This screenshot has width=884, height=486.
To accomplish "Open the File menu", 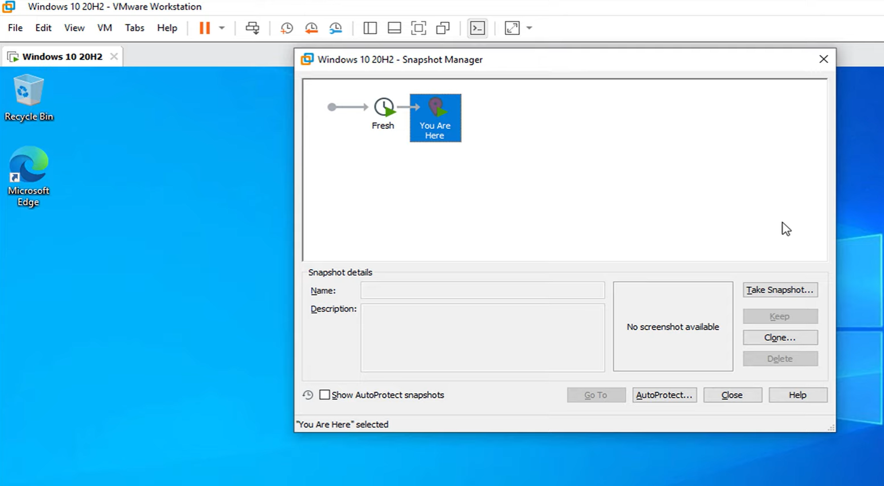I will click(15, 28).
